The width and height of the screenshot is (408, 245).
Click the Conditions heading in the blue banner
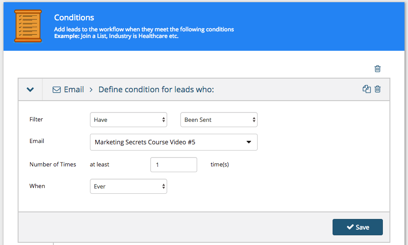(74, 18)
